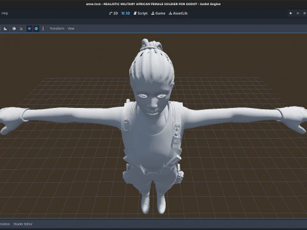Open the Animation bottom panel

[x=5, y=224]
